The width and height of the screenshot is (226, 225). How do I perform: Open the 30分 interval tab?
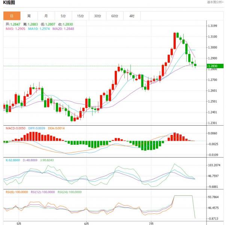point(97,16)
